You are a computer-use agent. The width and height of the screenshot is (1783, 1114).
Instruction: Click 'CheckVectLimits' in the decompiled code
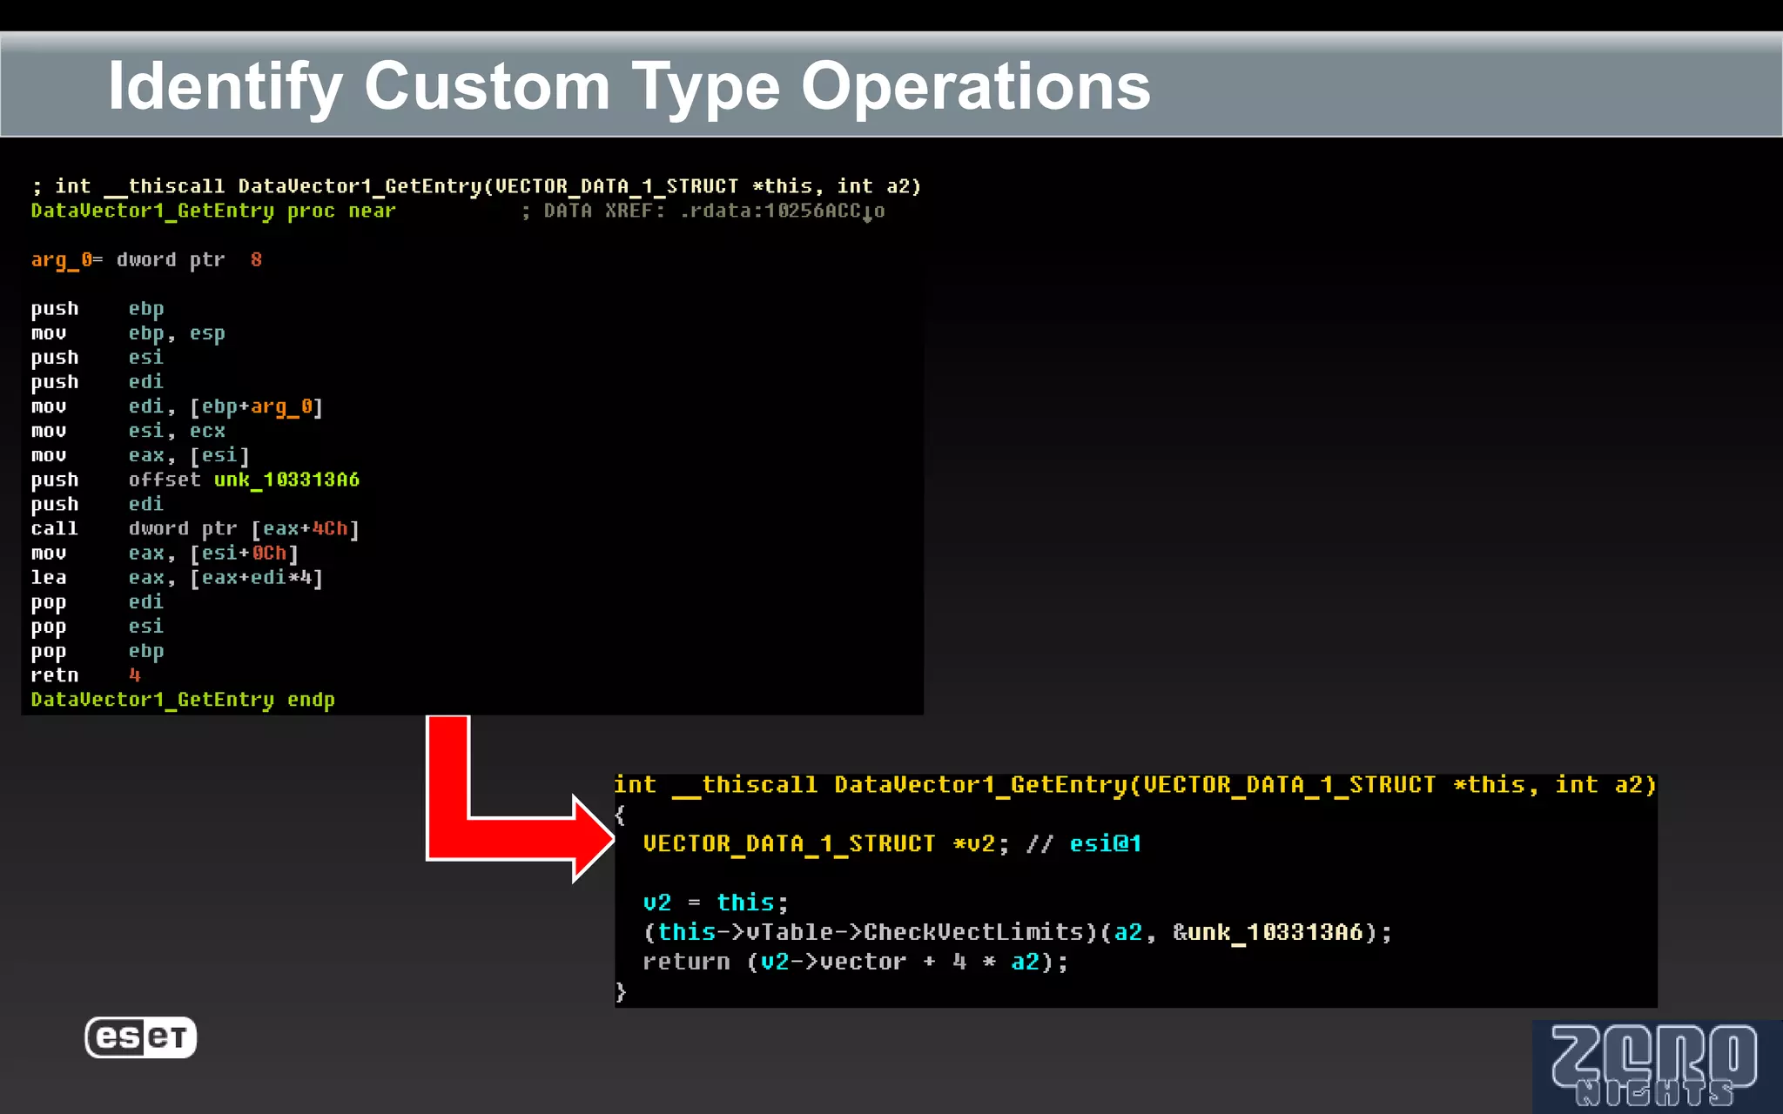click(973, 932)
